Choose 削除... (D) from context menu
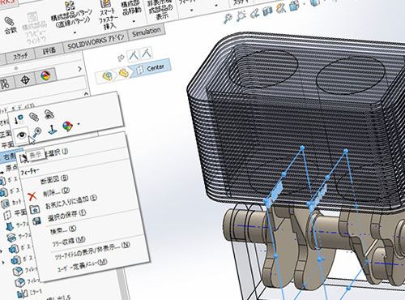Image resolution: width=405 pixels, height=300 pixels. click(56, 192)
